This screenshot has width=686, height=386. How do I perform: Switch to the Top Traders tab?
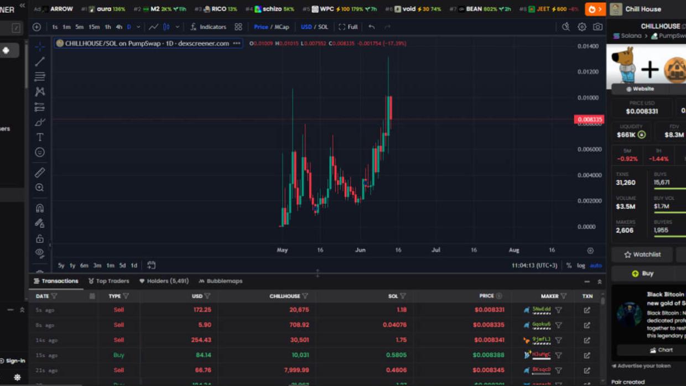click(x=108, y=281)
